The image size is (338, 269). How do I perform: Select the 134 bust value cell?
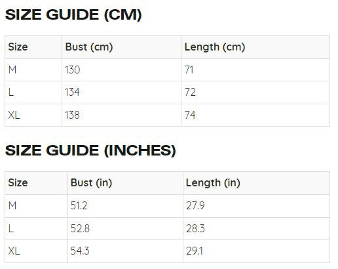point(121,93)
